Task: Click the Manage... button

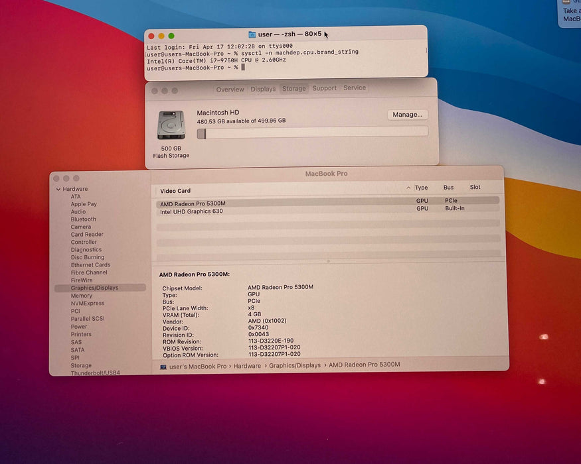Action: [x=407, y=115]
